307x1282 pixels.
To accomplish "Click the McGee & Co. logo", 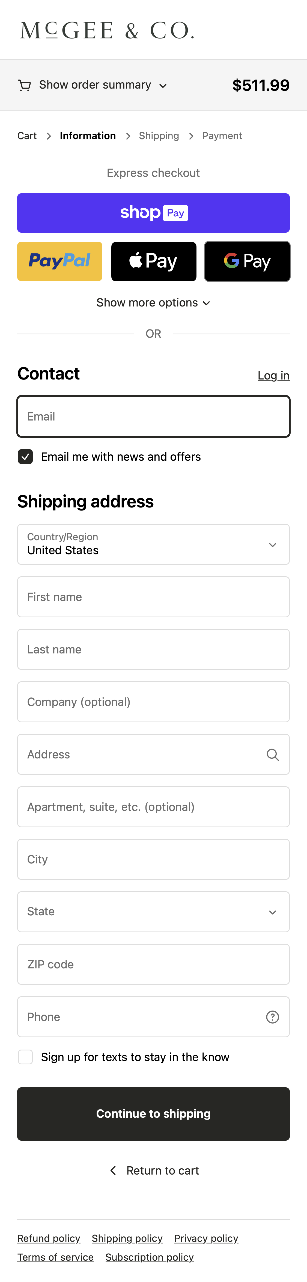I will 107,30.
